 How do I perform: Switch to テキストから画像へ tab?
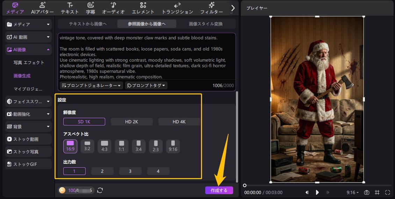[88, 24]
